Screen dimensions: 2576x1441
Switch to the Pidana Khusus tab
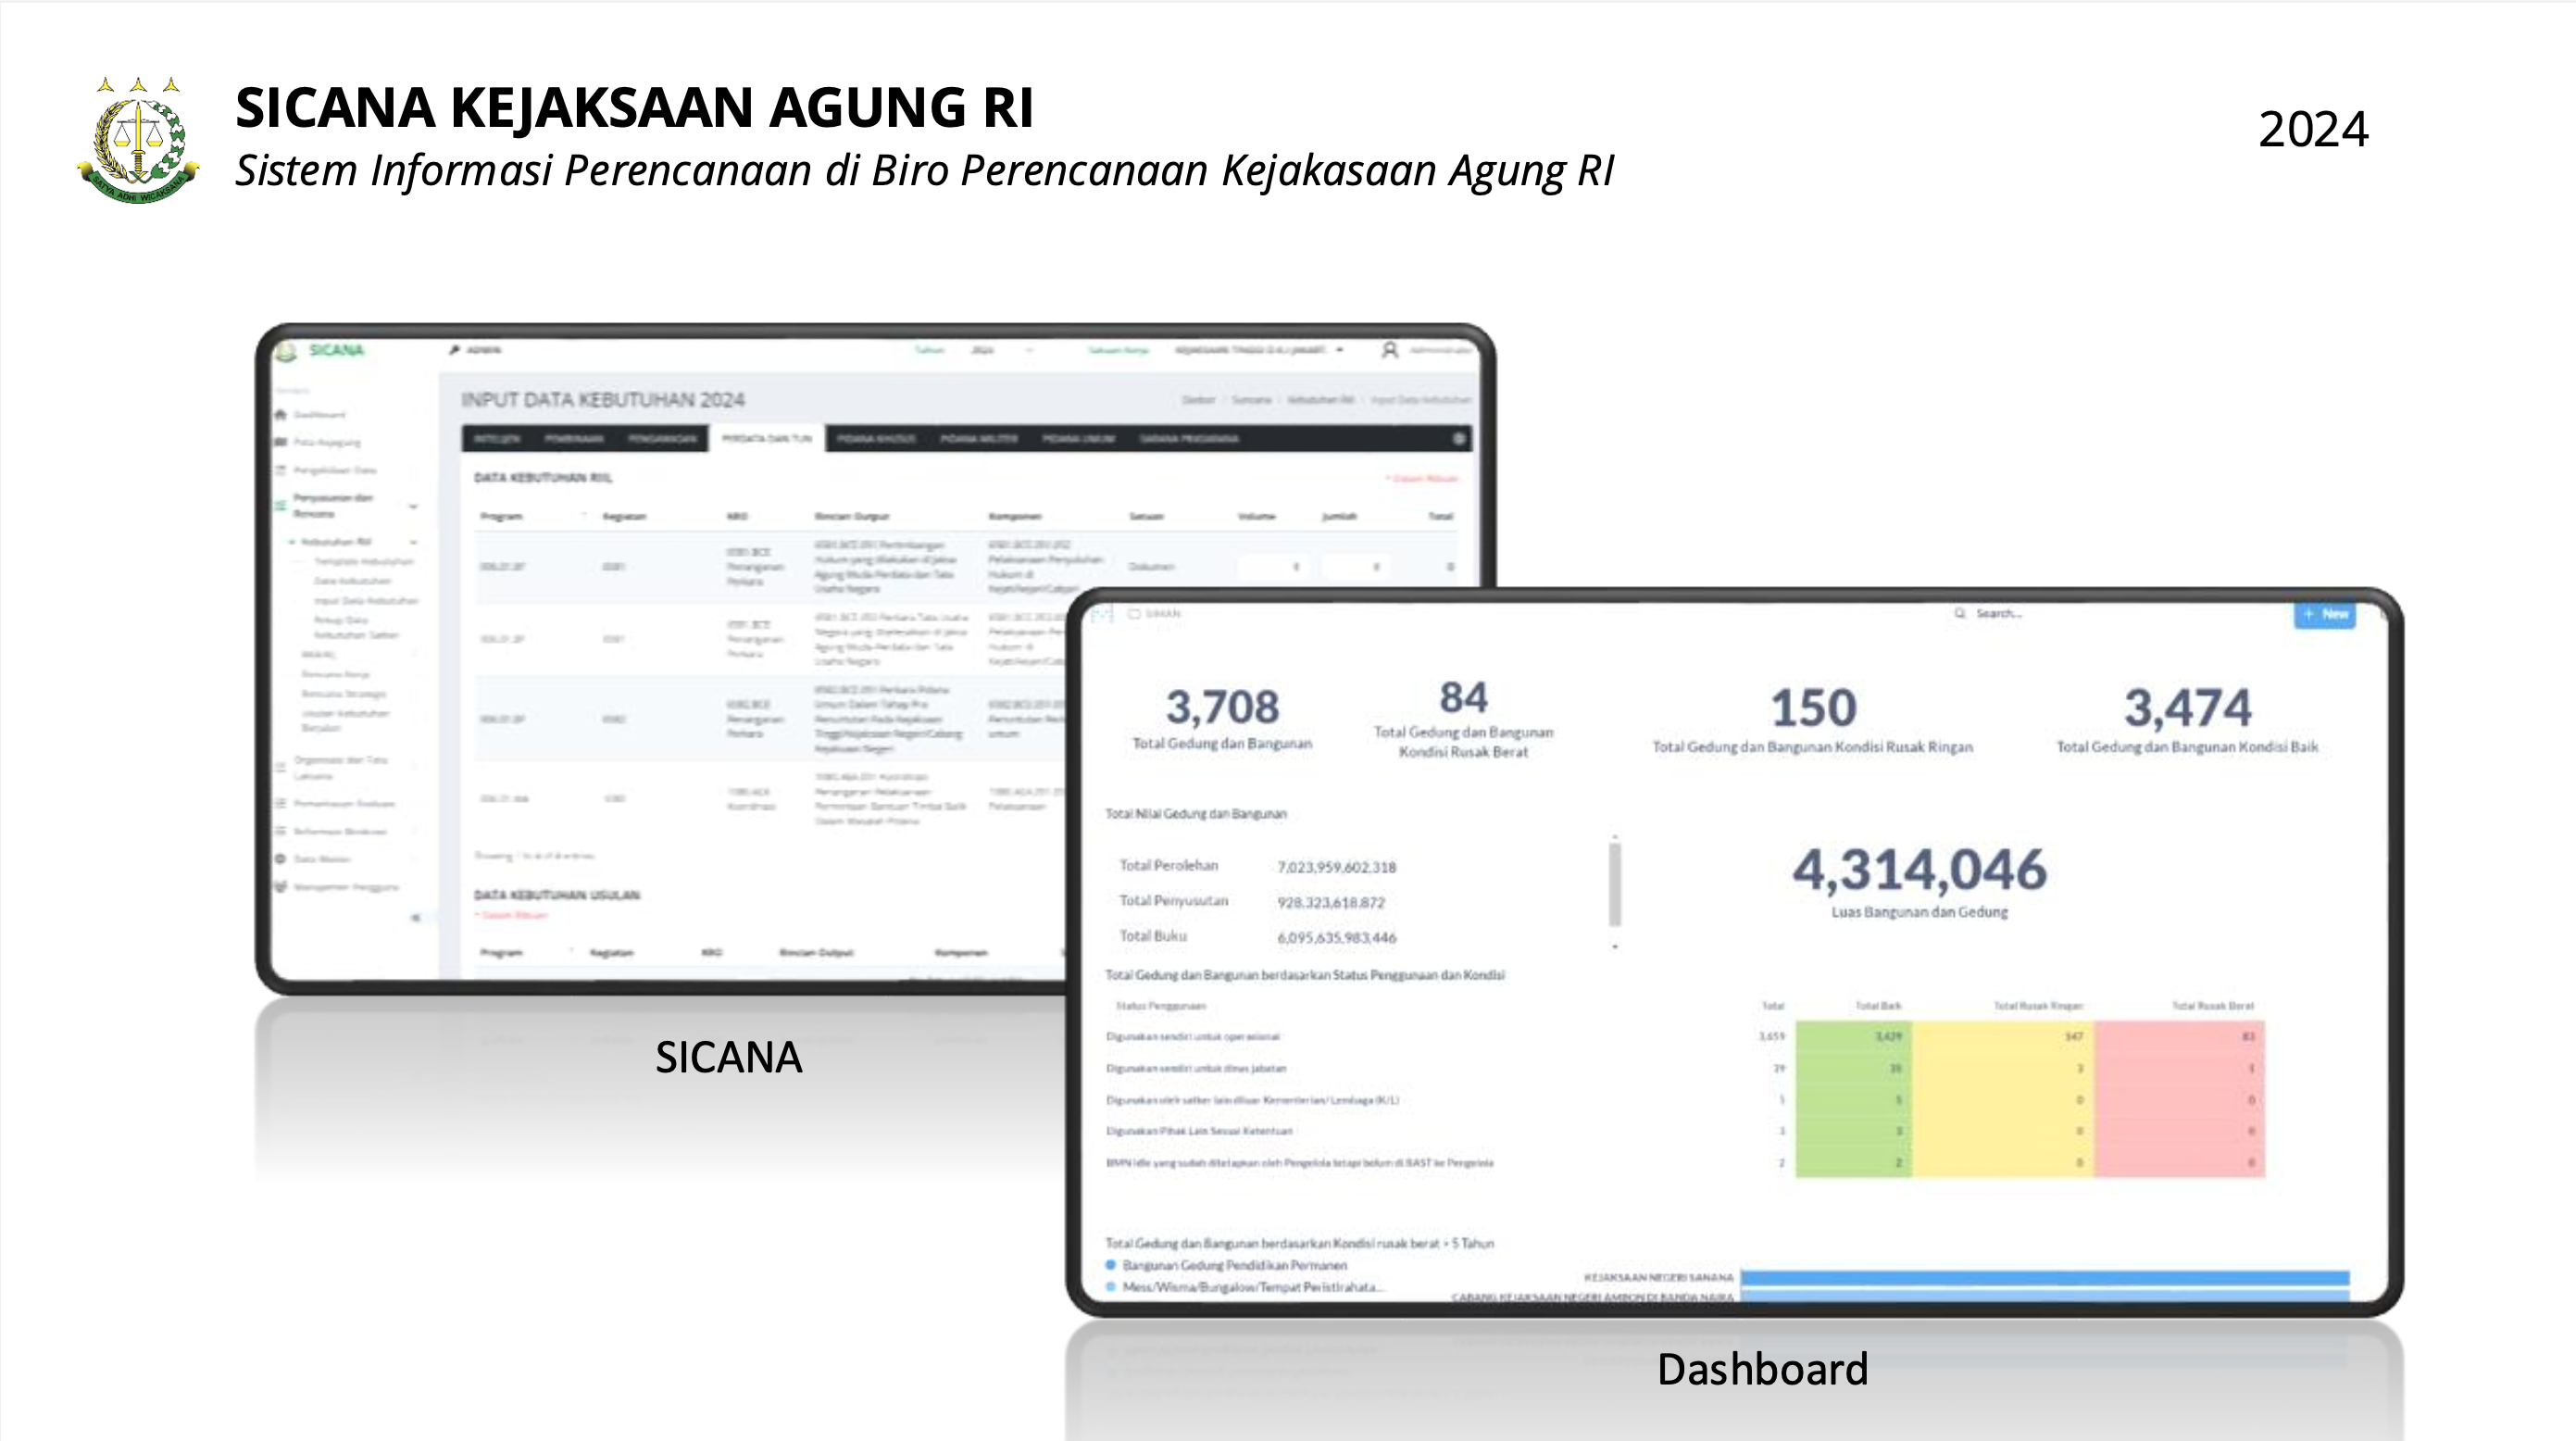tap(876, 438)
